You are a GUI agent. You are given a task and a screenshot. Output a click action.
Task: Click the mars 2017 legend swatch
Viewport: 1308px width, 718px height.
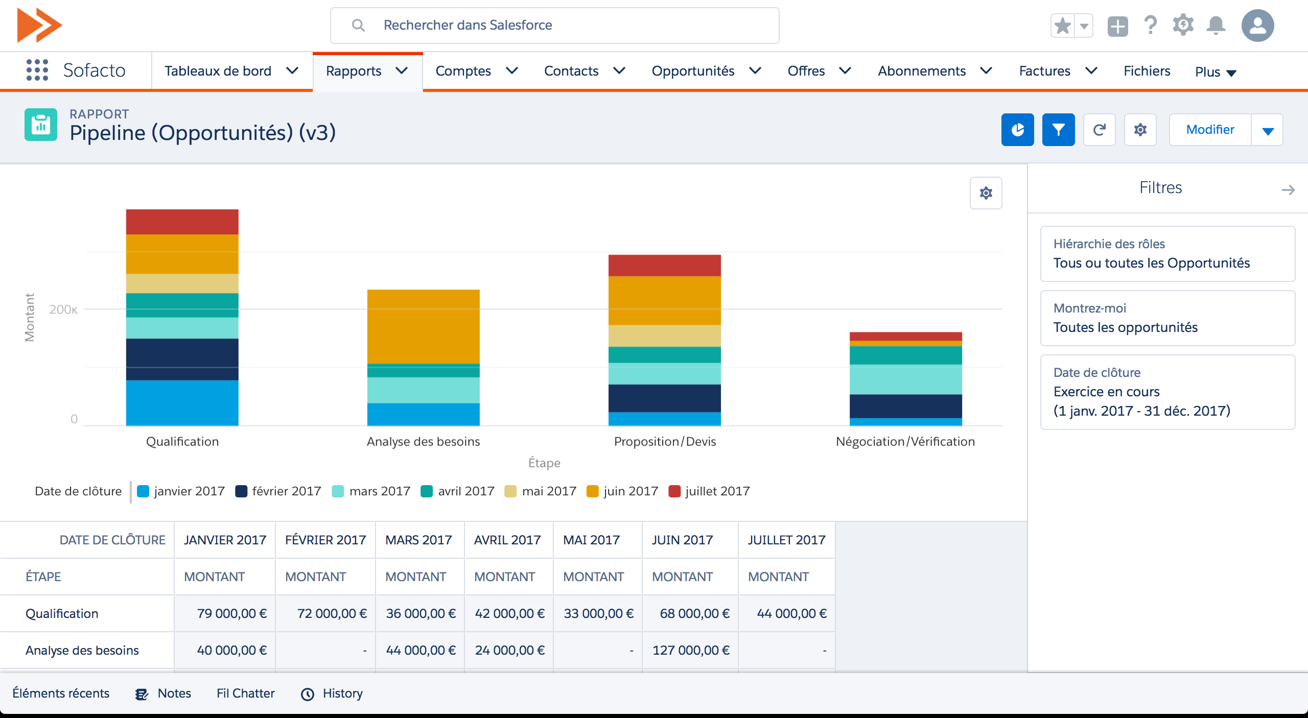(338, 491)
